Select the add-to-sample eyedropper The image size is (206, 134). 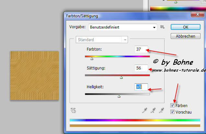tap(153, 111)
